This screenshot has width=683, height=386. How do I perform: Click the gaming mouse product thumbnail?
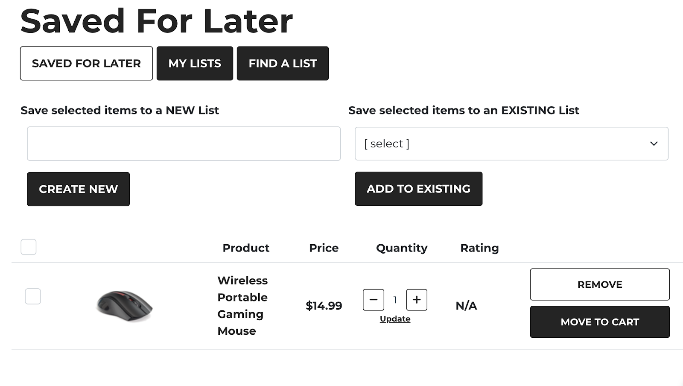click(124, 305)
